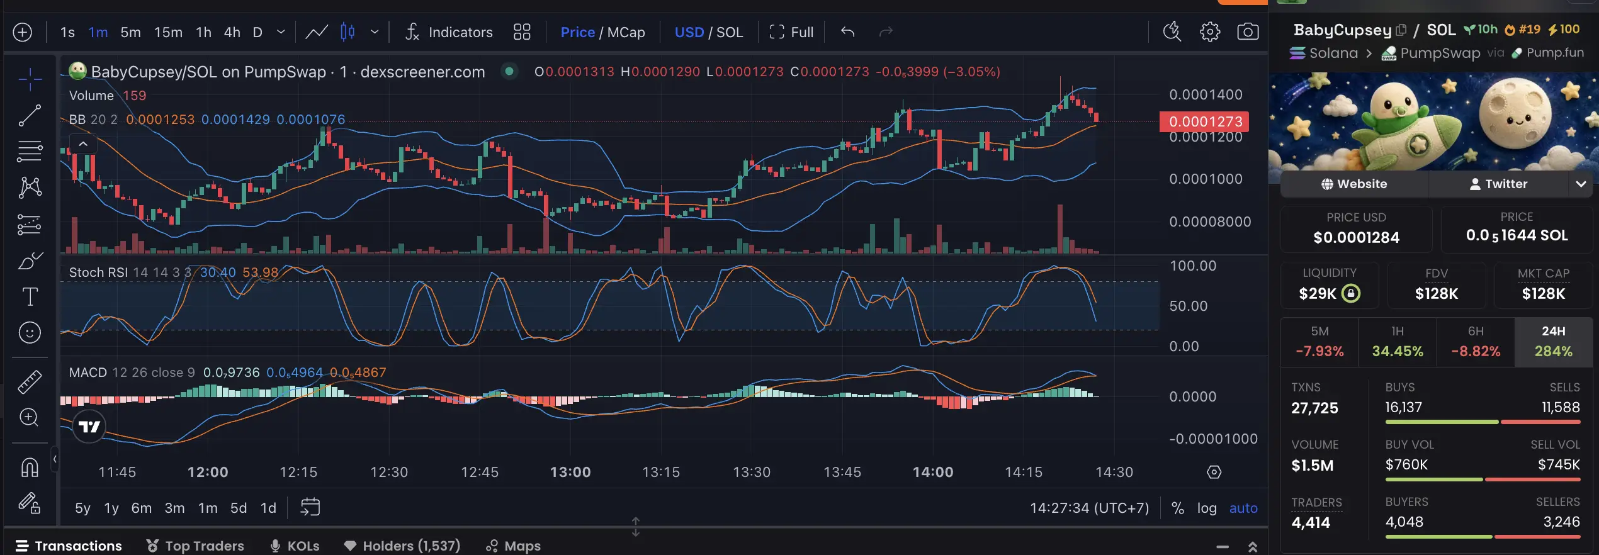The image size is (1599, 555).
Task: Choose the text annotation tool
Action: point(30,296)
